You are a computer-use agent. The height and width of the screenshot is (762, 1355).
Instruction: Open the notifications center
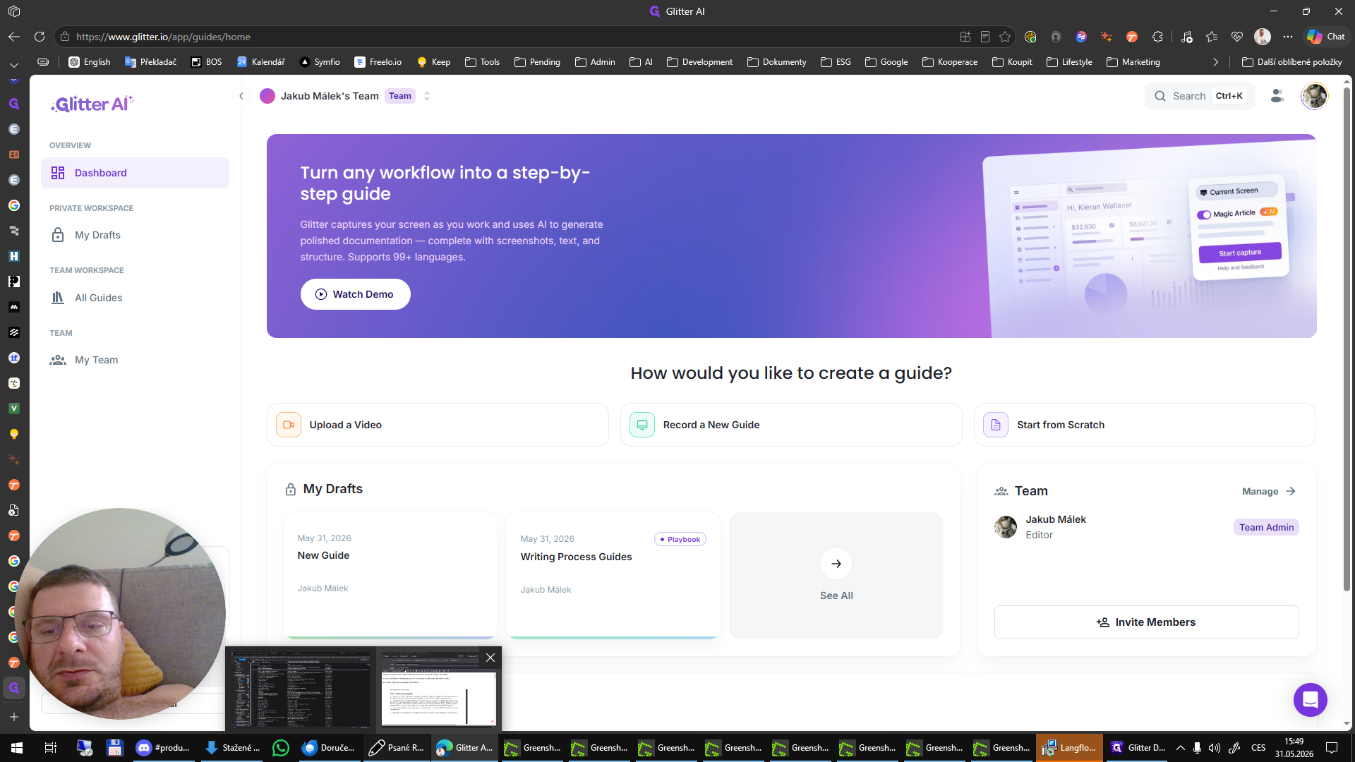(1332, 748)
